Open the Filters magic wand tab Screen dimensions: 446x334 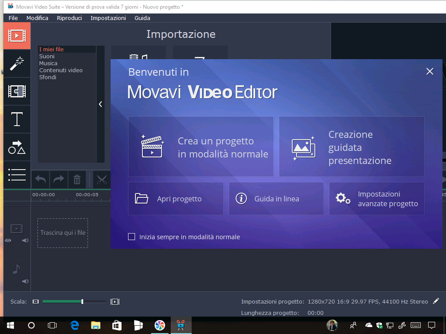17,63
